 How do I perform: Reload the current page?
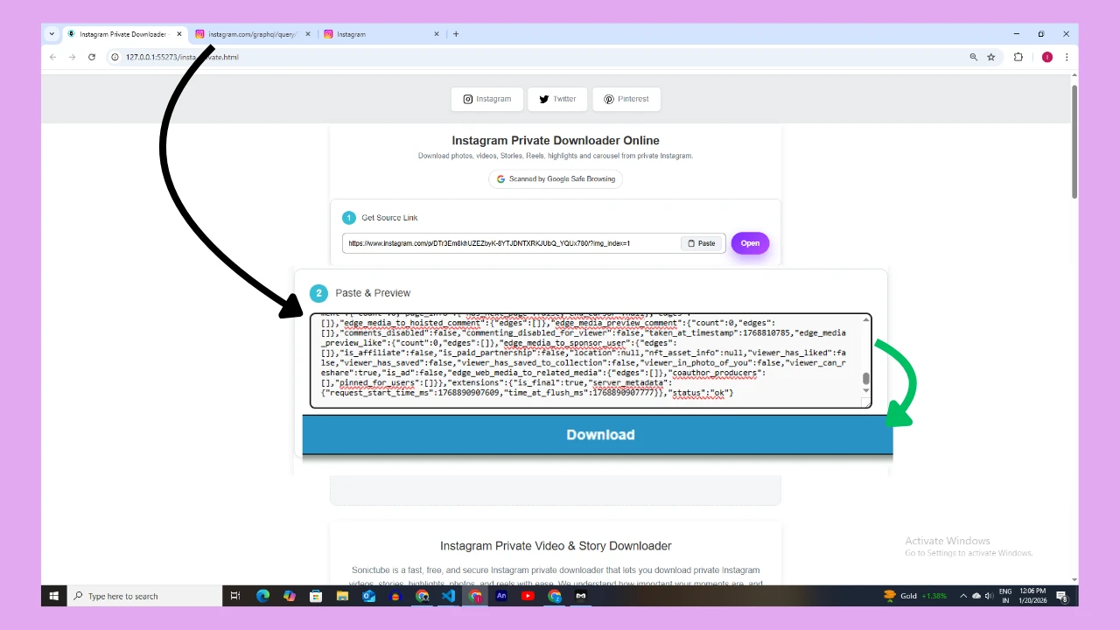pyautogui.click(x=92, y=57)
